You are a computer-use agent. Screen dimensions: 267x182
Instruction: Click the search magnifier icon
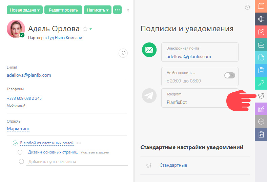point(123,53)
